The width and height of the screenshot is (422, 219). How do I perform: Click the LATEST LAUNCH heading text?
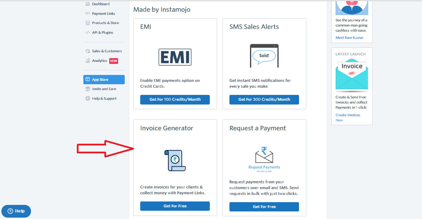pos(351,54)
